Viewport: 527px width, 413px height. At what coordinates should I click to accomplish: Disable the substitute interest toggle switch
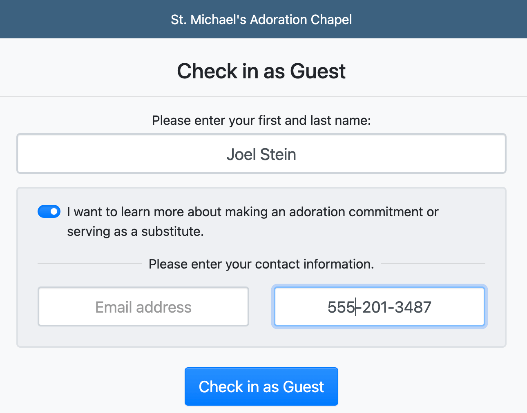49,211
